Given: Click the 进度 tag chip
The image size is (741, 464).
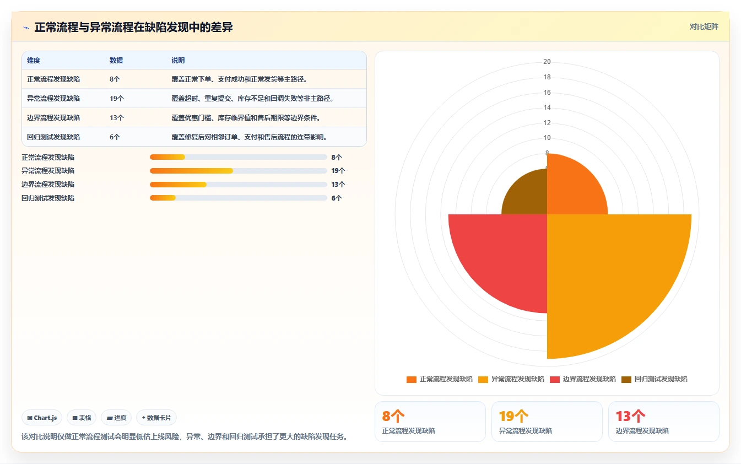Looking at the screenshot, I should click(x=116, y=418).
